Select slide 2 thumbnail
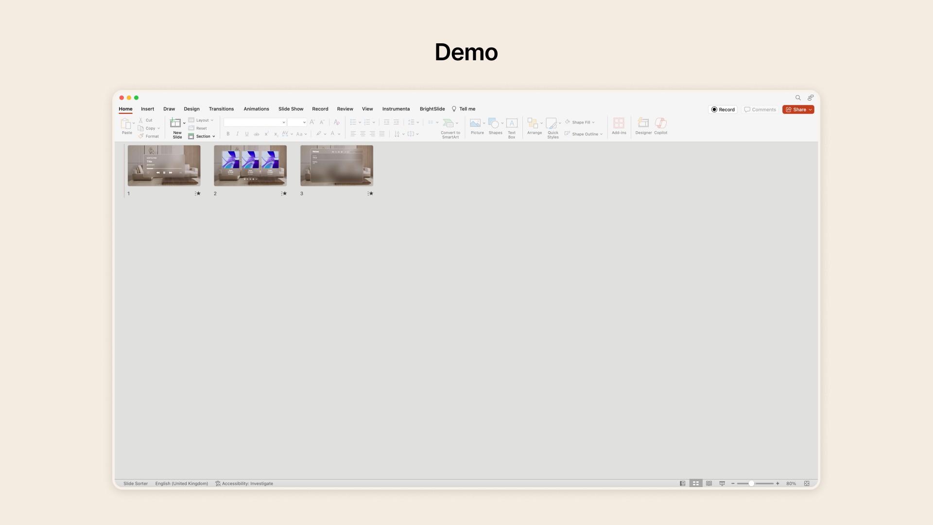 [x=250, y=166]
